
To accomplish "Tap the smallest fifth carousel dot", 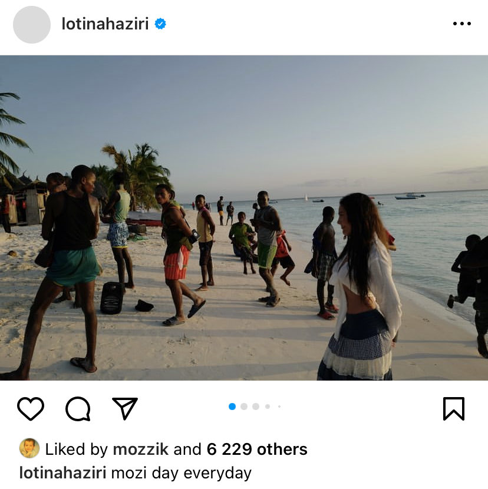I will [x=279, y=407].
